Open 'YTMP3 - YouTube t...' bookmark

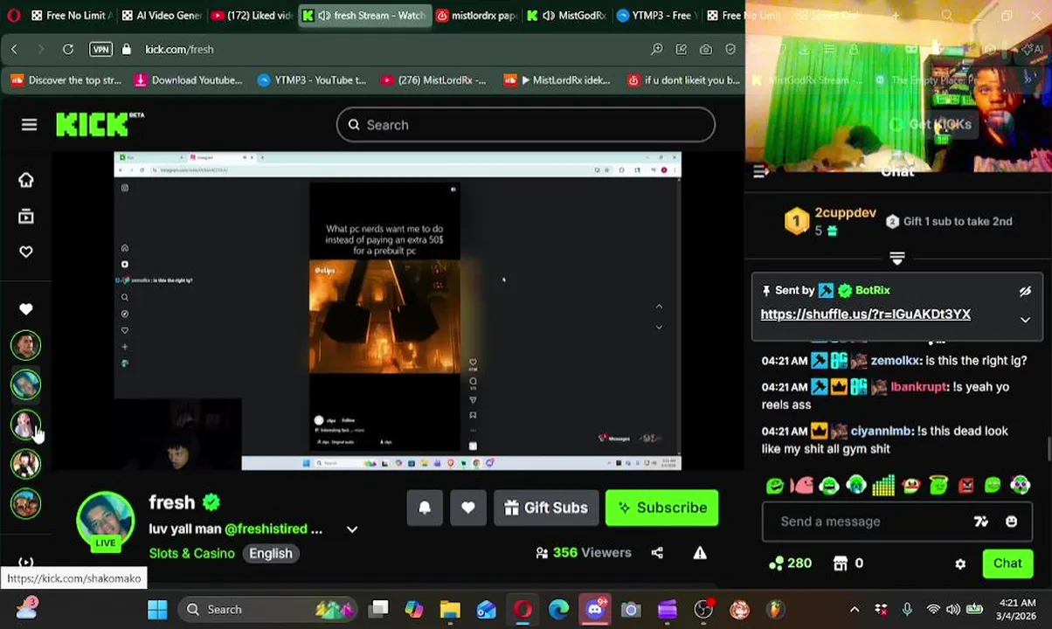coord(311,79)
